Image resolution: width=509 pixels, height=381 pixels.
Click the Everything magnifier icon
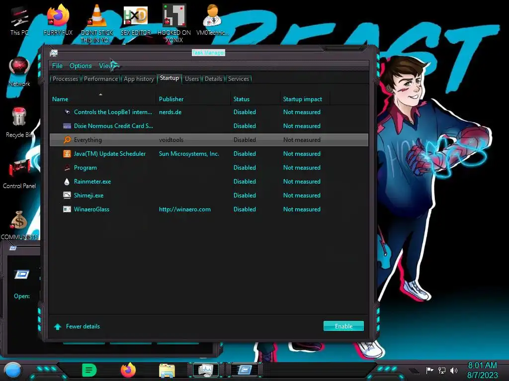(67, 139)
